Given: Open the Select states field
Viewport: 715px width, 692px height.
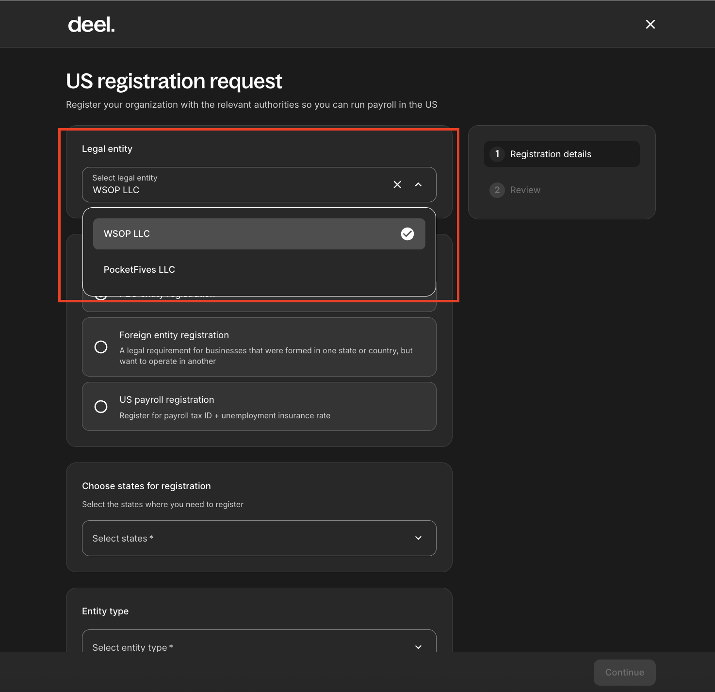Looking at the screenshot, I should [243, 538].
